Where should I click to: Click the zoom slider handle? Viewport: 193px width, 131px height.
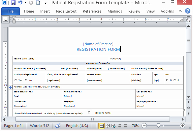pos(158,126)
